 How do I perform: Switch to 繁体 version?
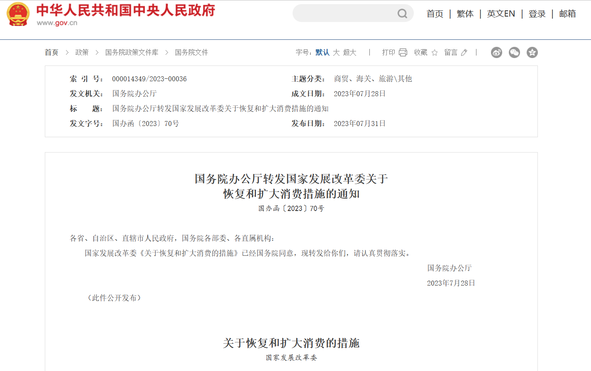coord(465,14)
